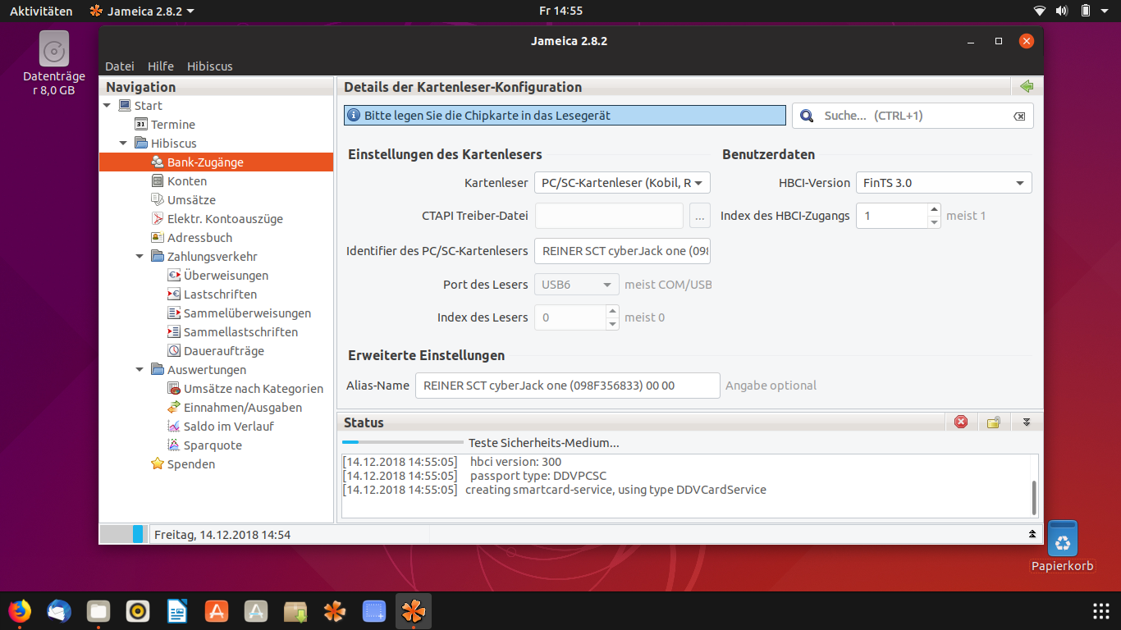Click the Index des HBCI-Zugangs number field
The image size is (1121, 630).
tap(892, 216)
